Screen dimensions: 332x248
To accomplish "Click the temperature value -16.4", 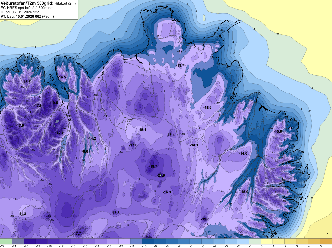I will pyautogui.click(x=170, y=135).
